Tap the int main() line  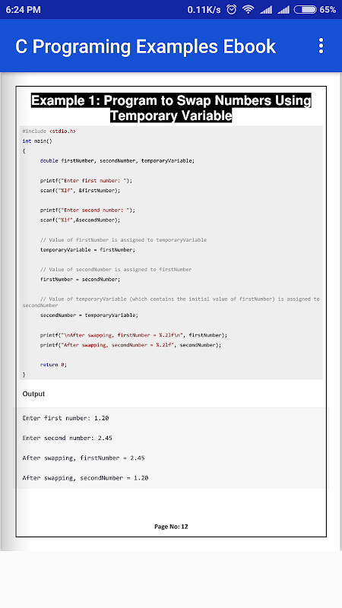click(x=37, y=141)
